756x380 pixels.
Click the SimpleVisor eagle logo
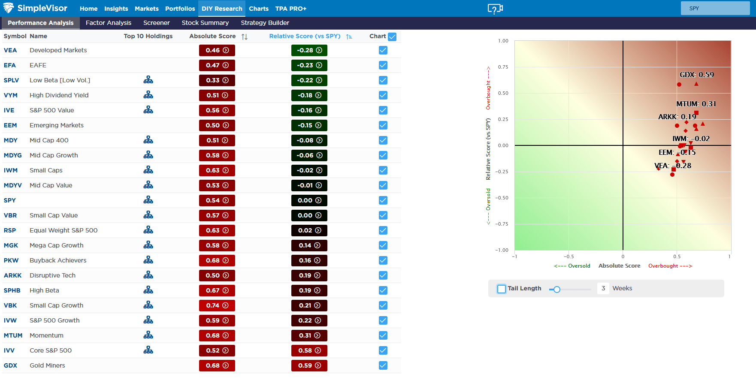click(9, 8)
